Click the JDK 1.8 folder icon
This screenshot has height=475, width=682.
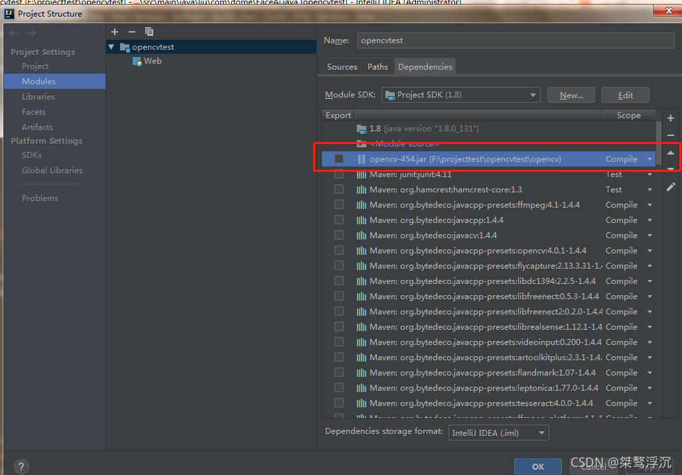(x=362, y=129)
